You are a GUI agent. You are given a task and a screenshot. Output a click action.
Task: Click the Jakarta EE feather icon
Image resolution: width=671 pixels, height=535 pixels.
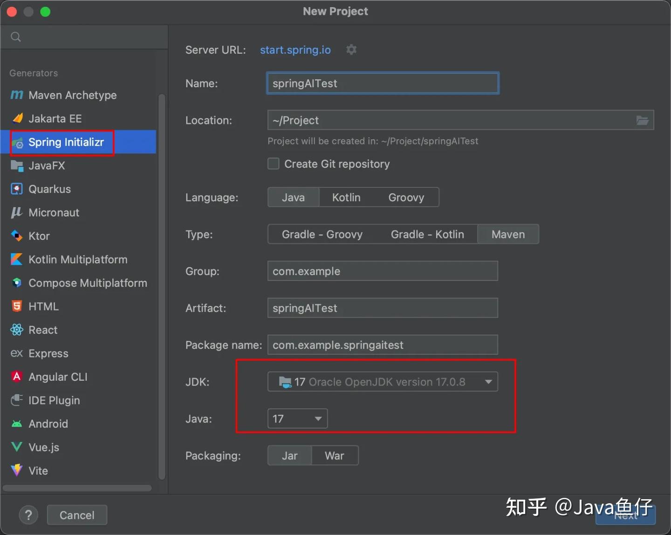[17, 118]
